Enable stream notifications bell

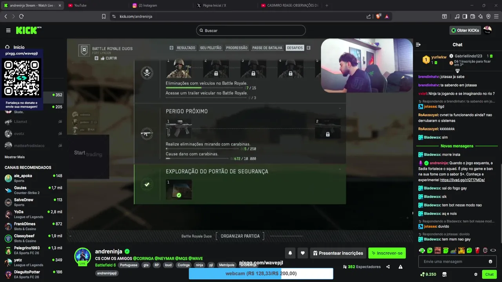coord(290,253)
